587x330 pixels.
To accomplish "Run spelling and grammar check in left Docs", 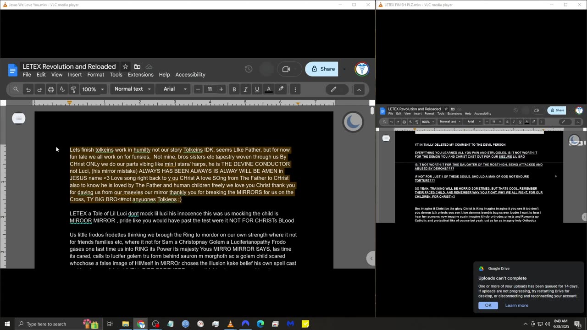I will pos(62,89).
